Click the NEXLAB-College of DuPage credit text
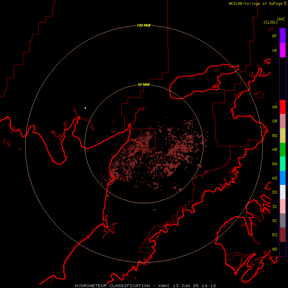Screen dimensions: 288x288 point(255,4)
